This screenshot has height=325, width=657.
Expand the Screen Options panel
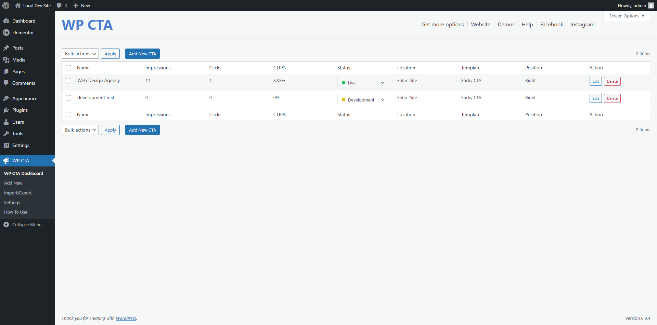tap(626, 16)
